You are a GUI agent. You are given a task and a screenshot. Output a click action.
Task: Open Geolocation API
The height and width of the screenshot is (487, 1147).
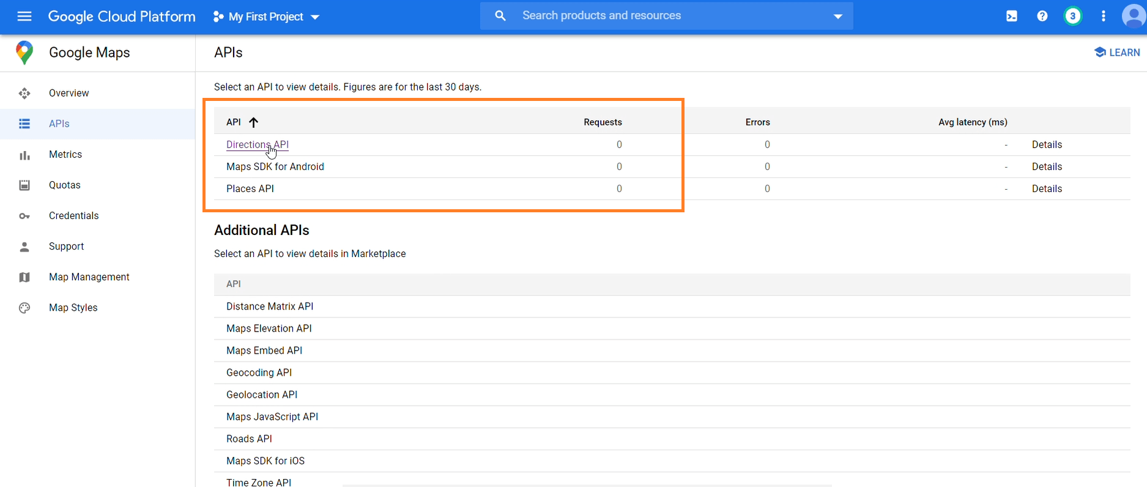tap(262, 395)
